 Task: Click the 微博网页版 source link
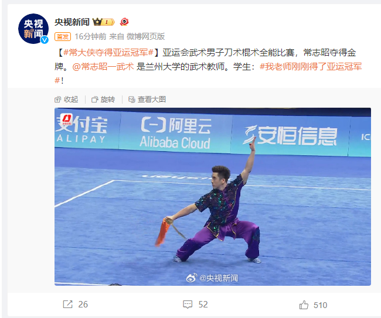coord(146,36)
